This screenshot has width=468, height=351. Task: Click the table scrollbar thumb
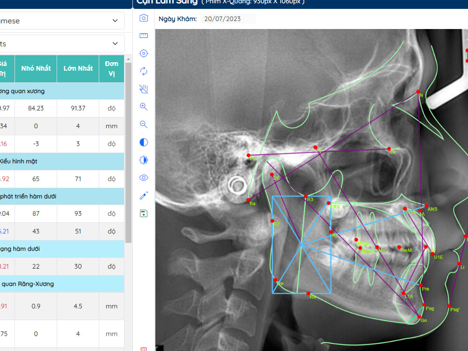point(128,152)
